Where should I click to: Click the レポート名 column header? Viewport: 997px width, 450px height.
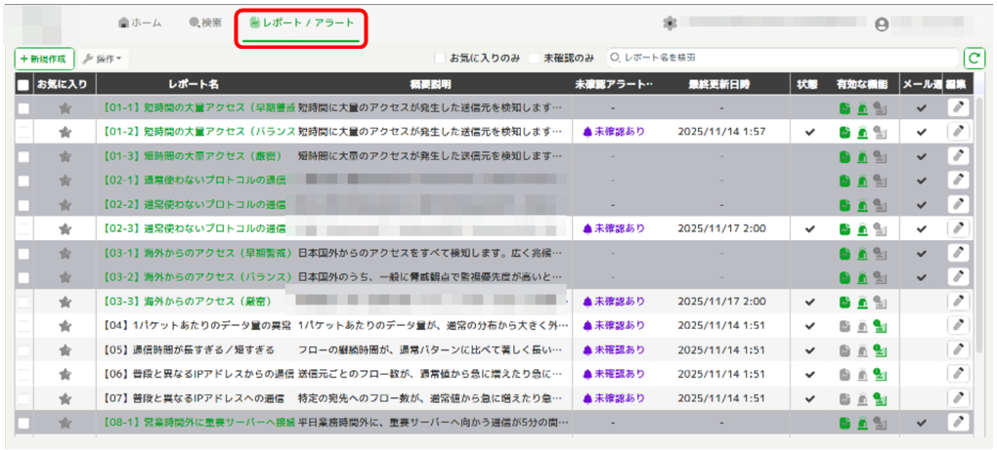pos(194,84)
